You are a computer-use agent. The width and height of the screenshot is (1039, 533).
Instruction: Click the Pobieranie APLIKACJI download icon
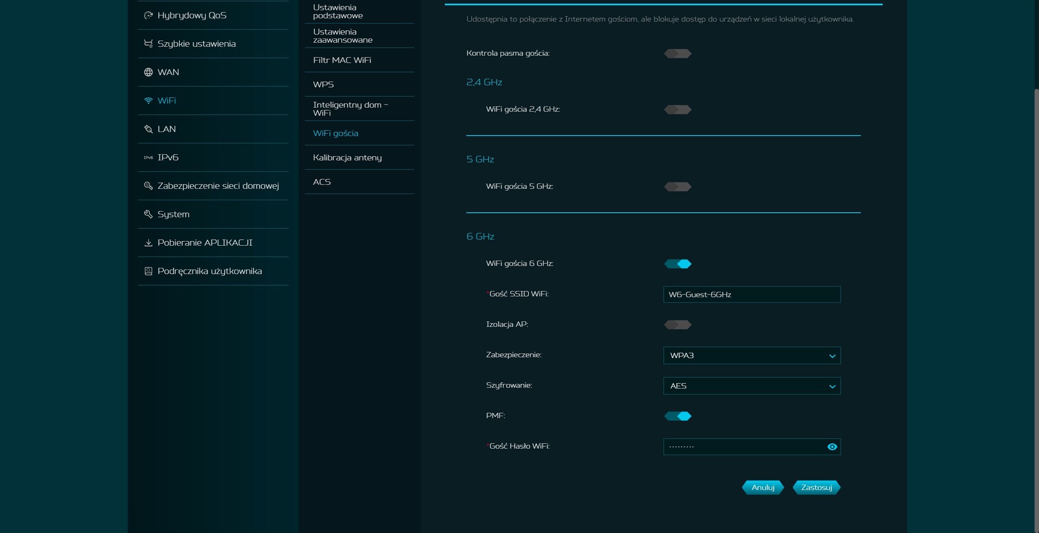(148, 242)
